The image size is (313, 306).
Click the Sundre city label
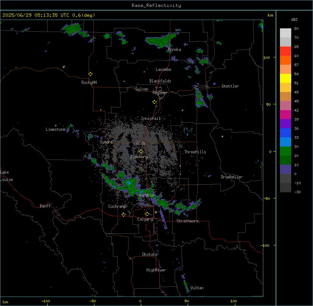[106, 142]
